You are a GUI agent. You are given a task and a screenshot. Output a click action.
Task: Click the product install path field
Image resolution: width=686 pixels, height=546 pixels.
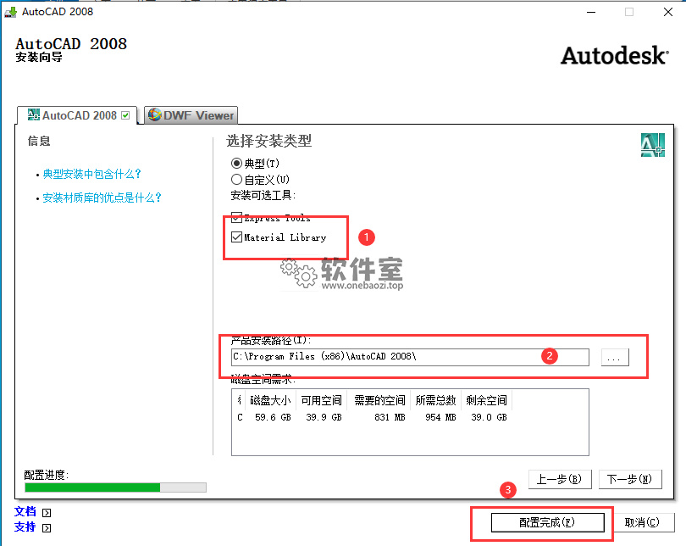click(x=410, y=357)
